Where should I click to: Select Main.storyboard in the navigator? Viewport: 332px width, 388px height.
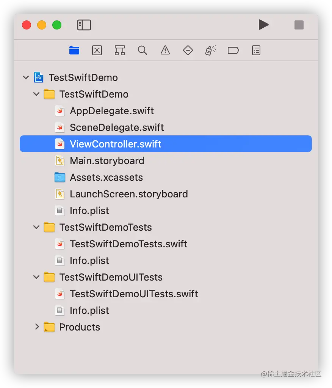[107, 161]
